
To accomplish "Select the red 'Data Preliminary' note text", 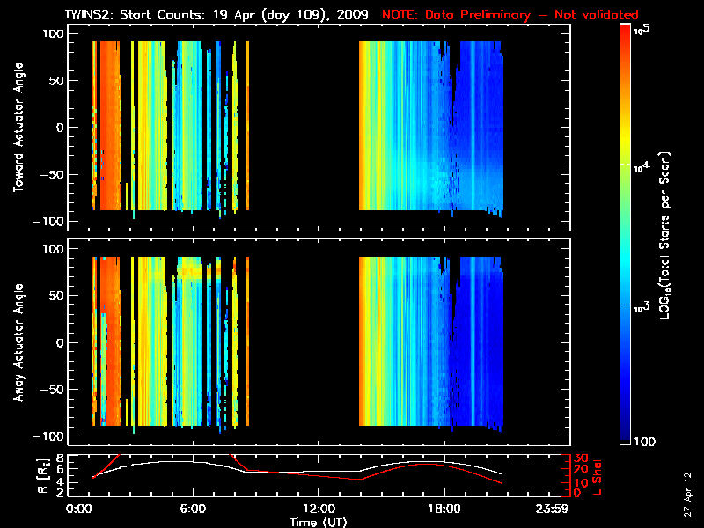I will tap(510, 15).
